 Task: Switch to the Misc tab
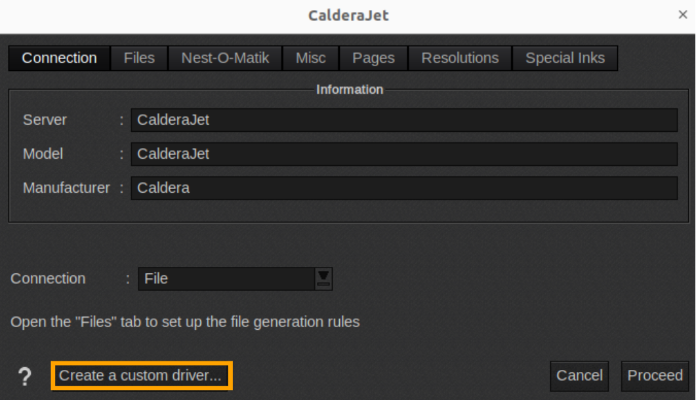click(x=310, y=58)
